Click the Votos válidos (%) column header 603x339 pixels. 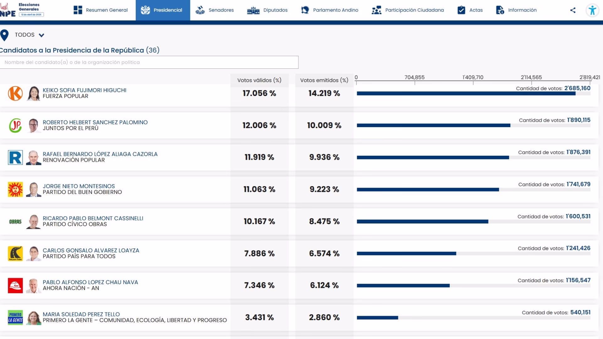click(259, 80)
